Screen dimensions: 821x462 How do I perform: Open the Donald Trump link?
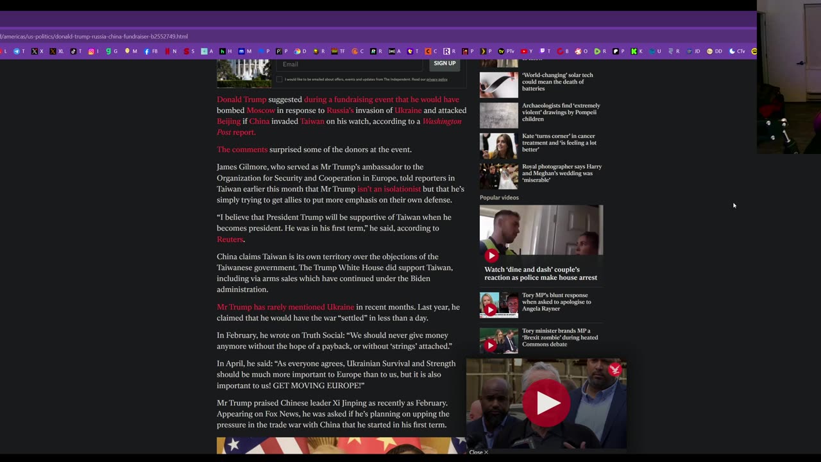click(x=241, y=99)
